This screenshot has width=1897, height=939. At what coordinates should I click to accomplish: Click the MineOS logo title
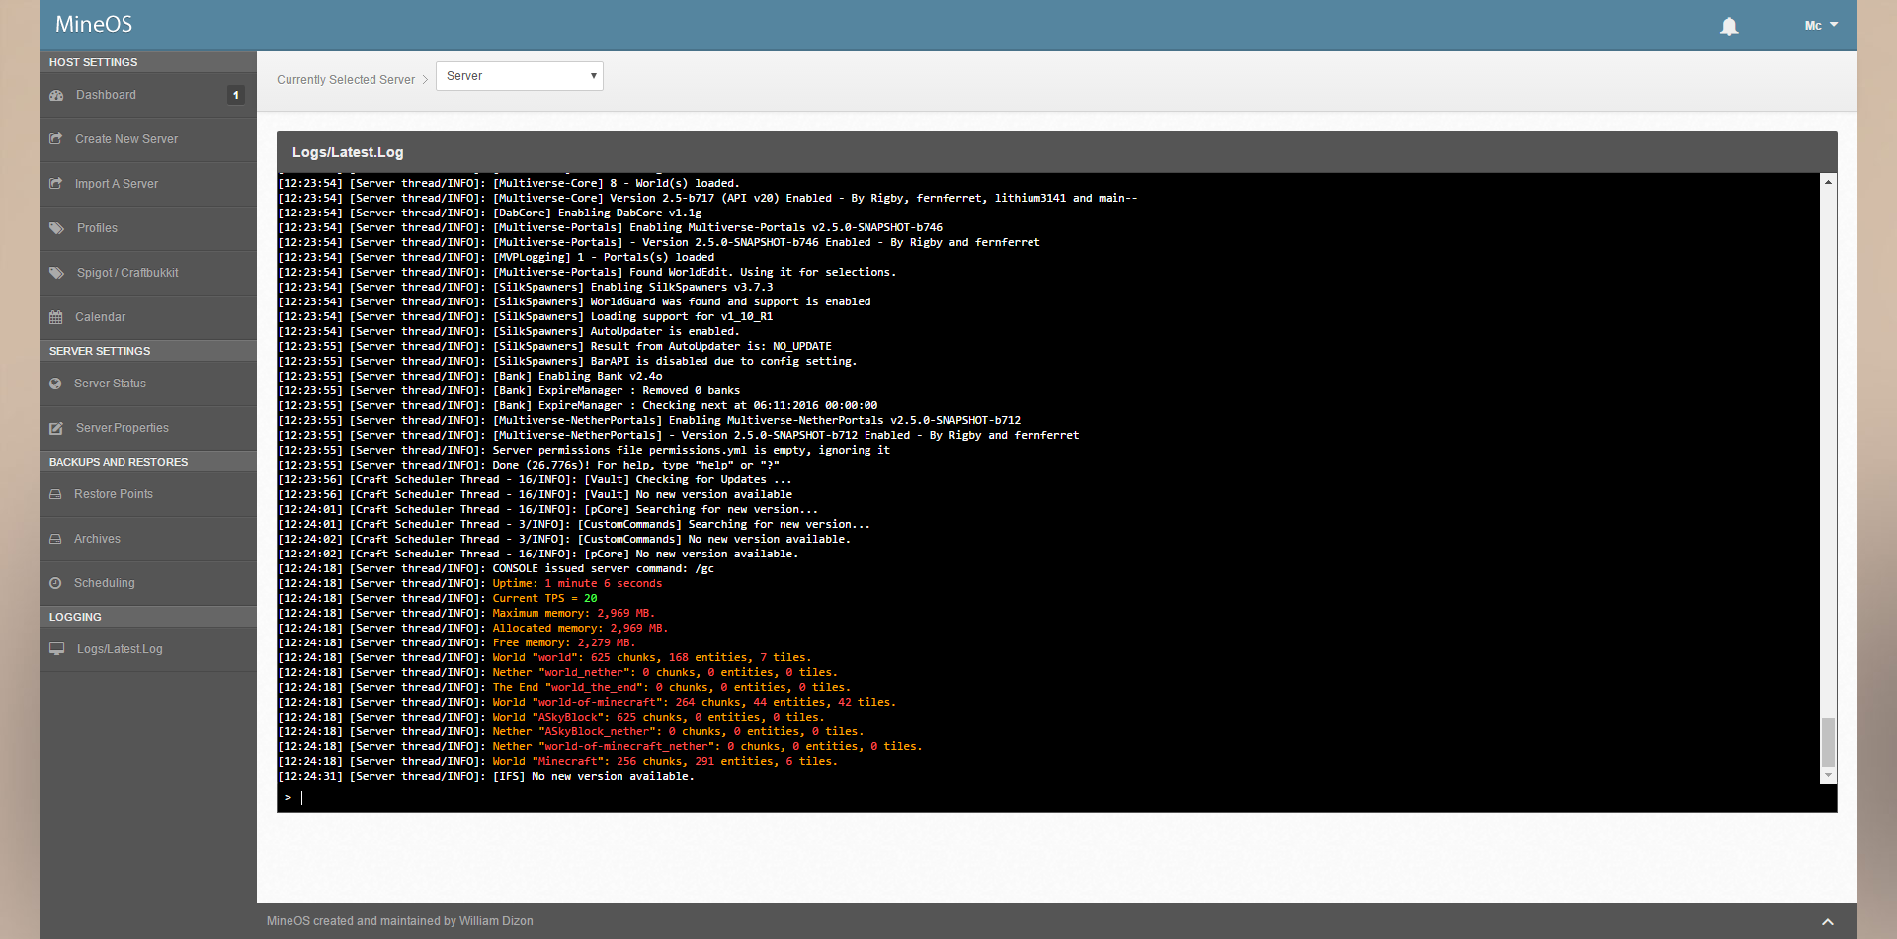[x=94, y=24]
